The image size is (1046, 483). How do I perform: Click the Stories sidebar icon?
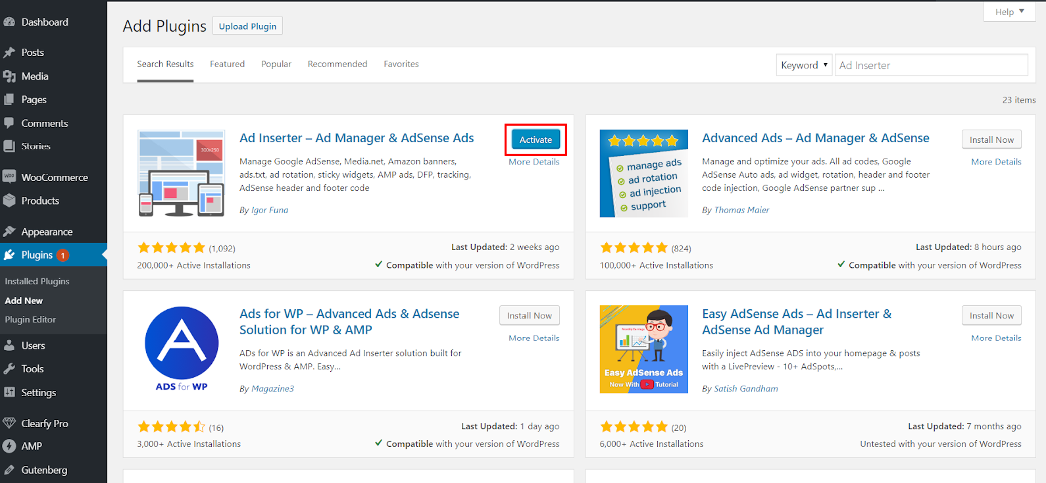[9, 146]
